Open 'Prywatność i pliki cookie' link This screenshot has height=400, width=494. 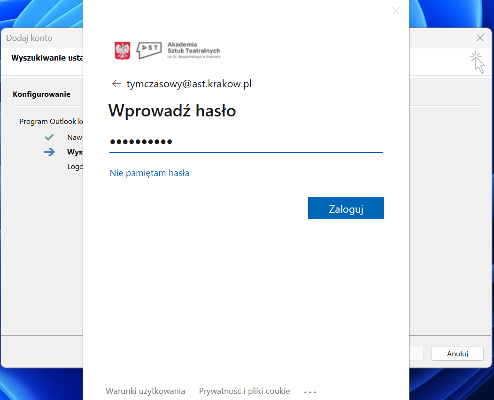click(245, 391)
